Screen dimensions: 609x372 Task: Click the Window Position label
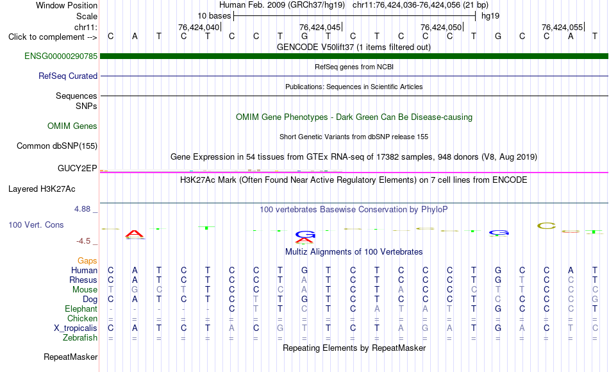click(x=67, y=5)
